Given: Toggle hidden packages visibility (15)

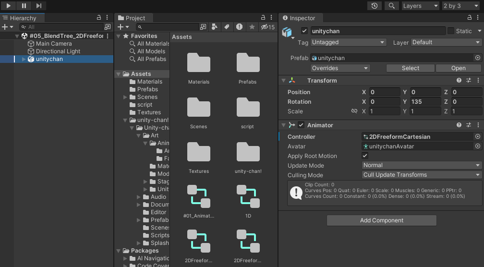Looking at the screenshot, I should pos(267,27).
